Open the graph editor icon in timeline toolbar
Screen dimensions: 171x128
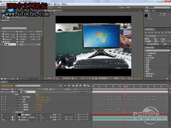click(x=88, y=86)
